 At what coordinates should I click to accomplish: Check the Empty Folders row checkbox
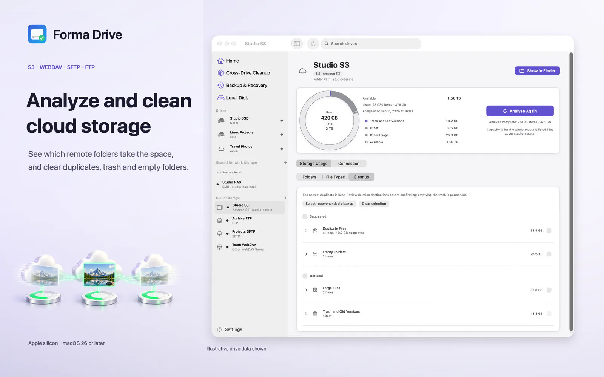click(549, 254)
